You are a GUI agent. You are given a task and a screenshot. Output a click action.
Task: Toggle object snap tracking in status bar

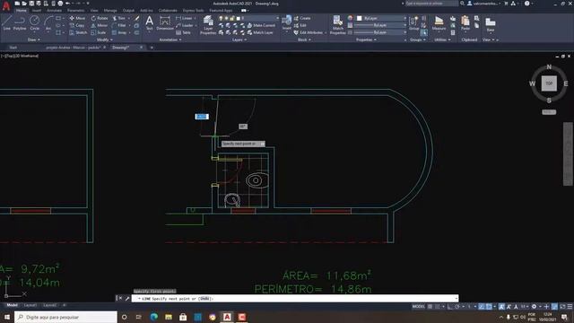[482, 307]
